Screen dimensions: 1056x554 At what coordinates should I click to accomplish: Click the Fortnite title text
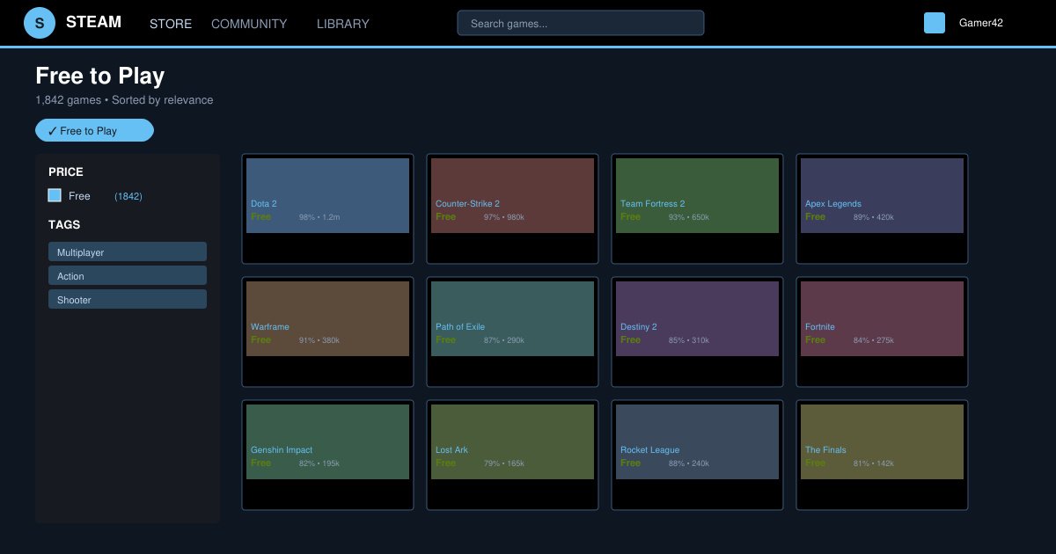(820, 327)
